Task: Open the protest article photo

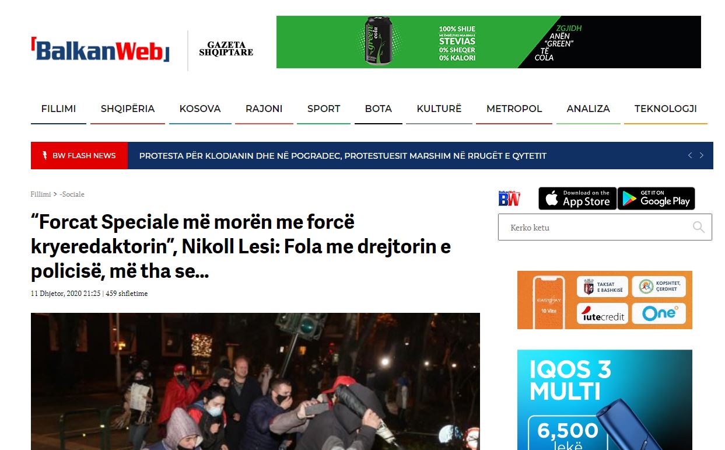Action: [255, 381]
